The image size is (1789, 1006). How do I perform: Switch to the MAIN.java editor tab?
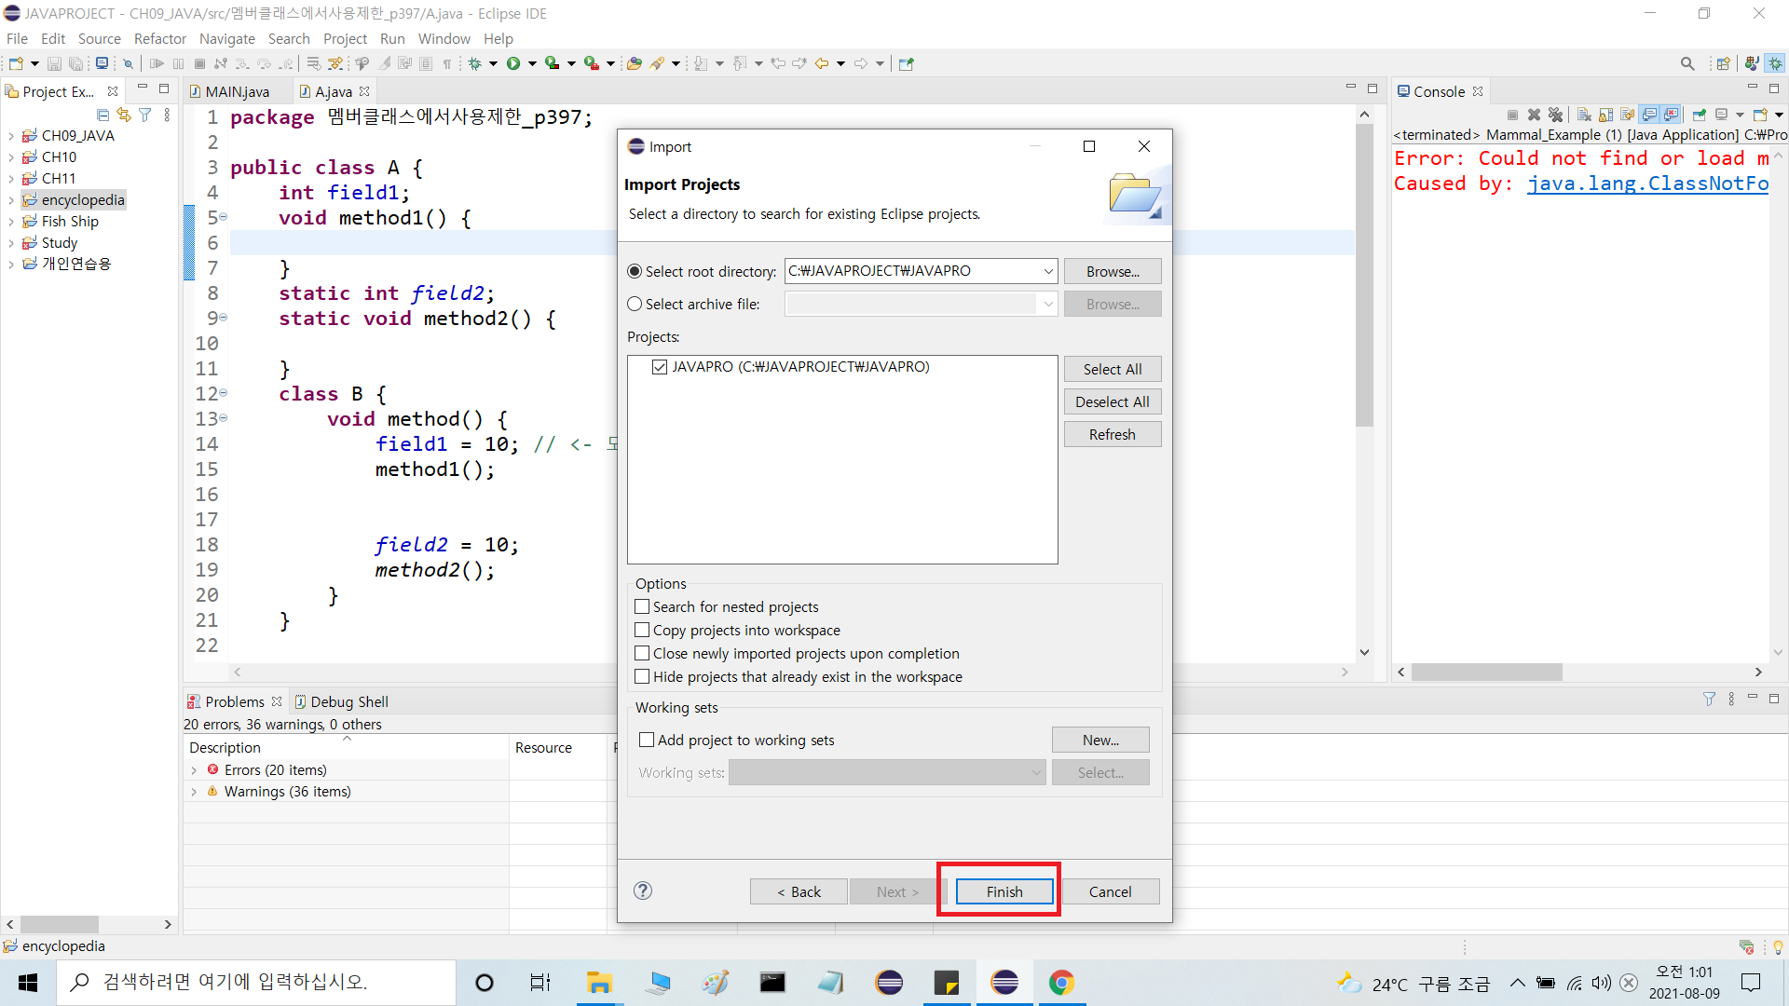[x=237, y=91]
